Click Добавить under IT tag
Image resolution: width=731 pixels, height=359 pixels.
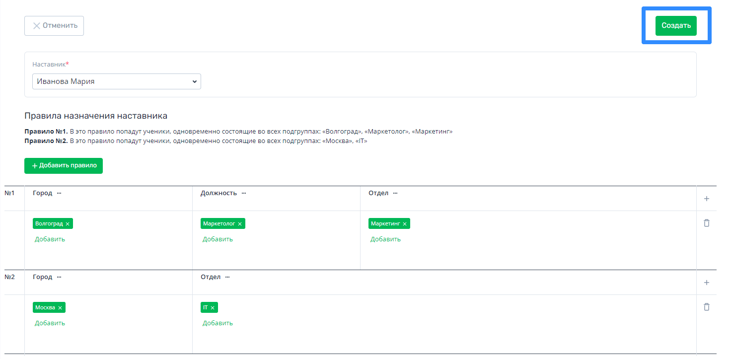pyautogui.click(x=218, y=323)
